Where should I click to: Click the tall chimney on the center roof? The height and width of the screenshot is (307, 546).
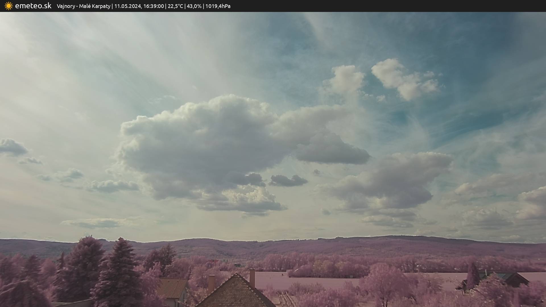252,278
